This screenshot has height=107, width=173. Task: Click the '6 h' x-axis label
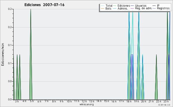[x=39, y=101]
